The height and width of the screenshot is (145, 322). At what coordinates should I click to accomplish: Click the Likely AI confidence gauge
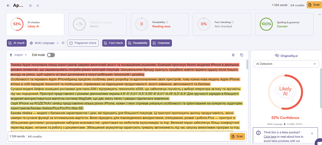285,92
